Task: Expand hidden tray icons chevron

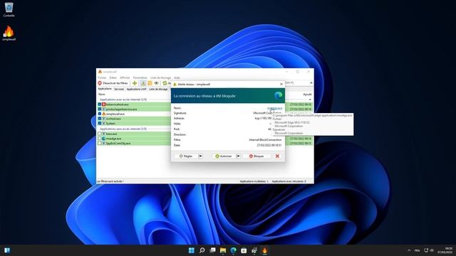Action: pos(409,250)
